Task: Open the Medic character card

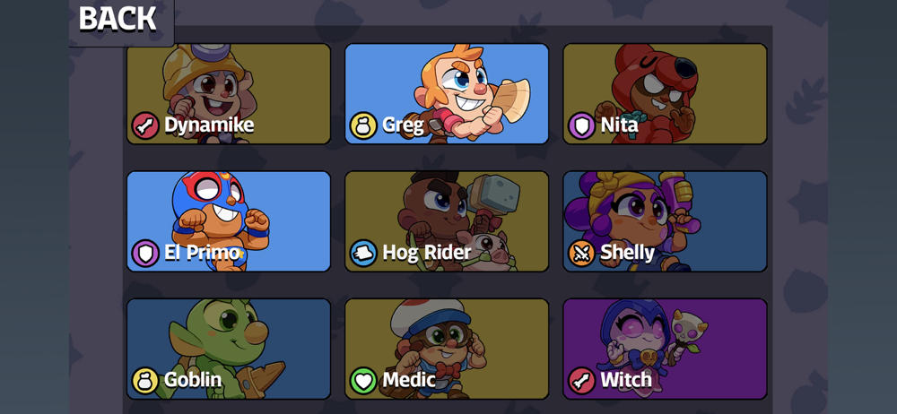Action: click(x=447, y=349)
